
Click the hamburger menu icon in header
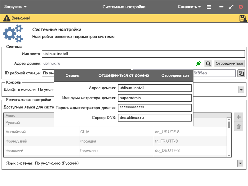(x=209, y=7)
